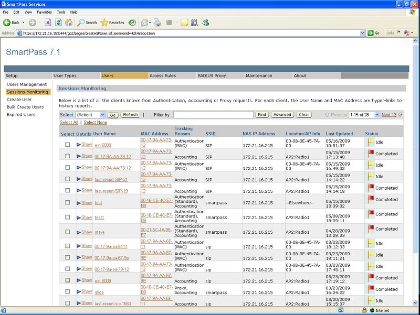Check the select box for ext 6008
This screenshot has width=420, height=315.
point(67,145)
